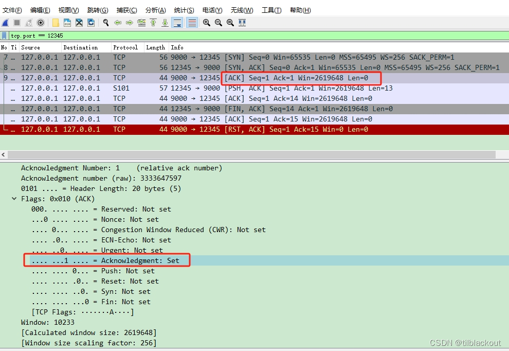Open a capture file folder icon
The height and width of the screenshot is (351, 509).
coord(56,23)
